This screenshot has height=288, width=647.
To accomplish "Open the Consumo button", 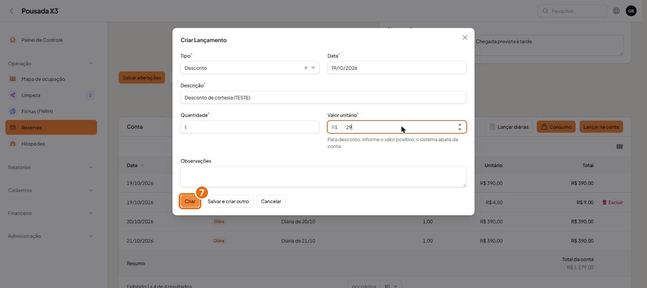I will click(x=556, y=127).
